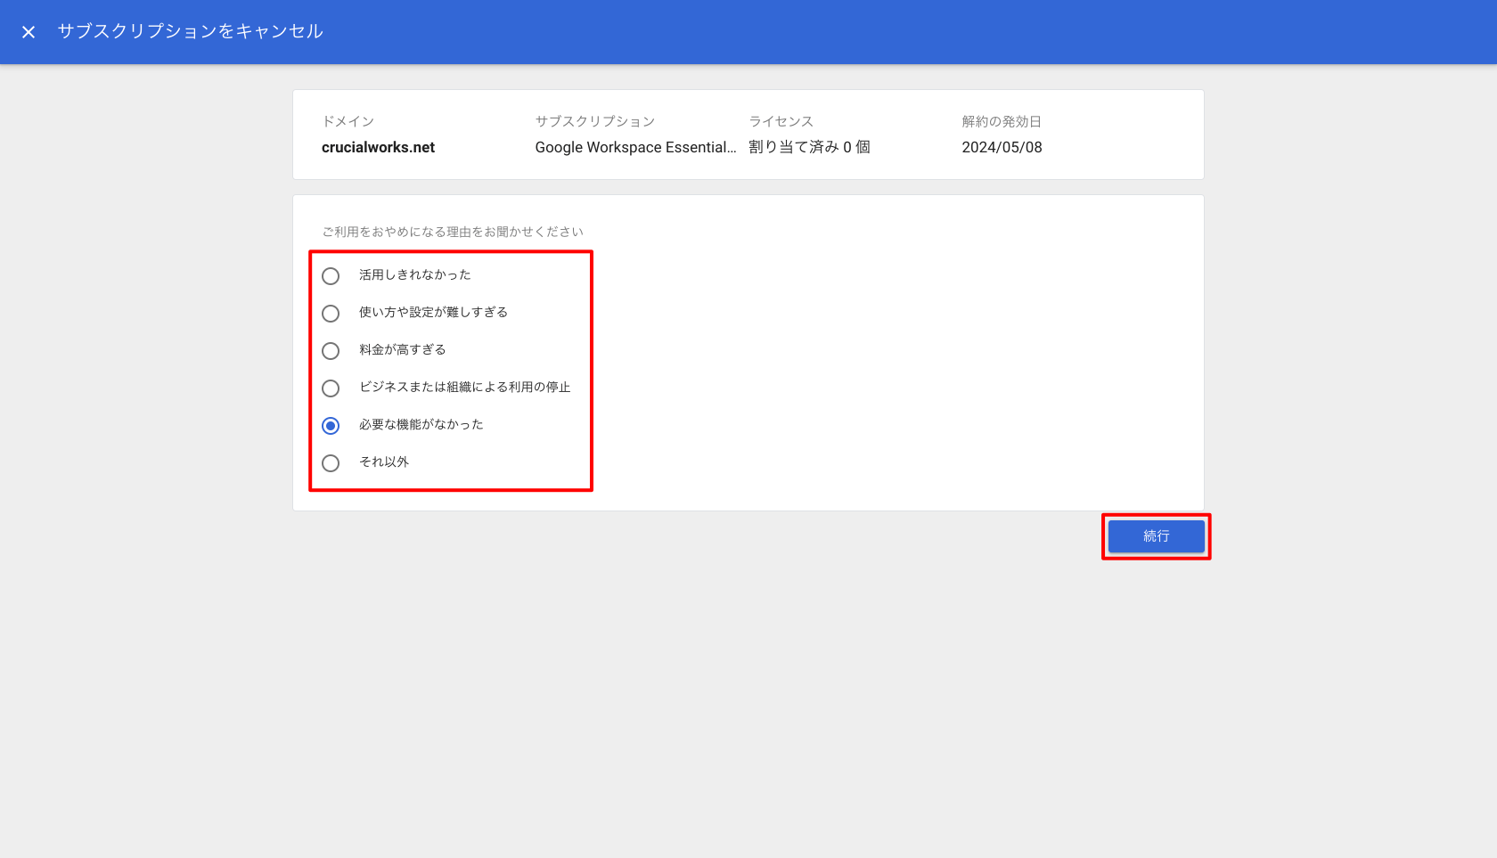Click the 続行 button

(1156, 536)
